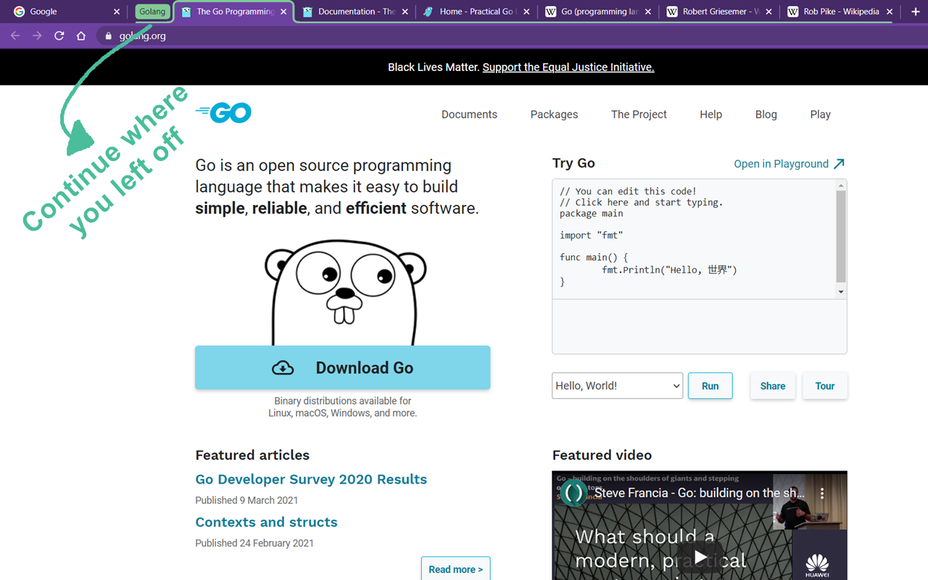Open the Help menu item

710,115
